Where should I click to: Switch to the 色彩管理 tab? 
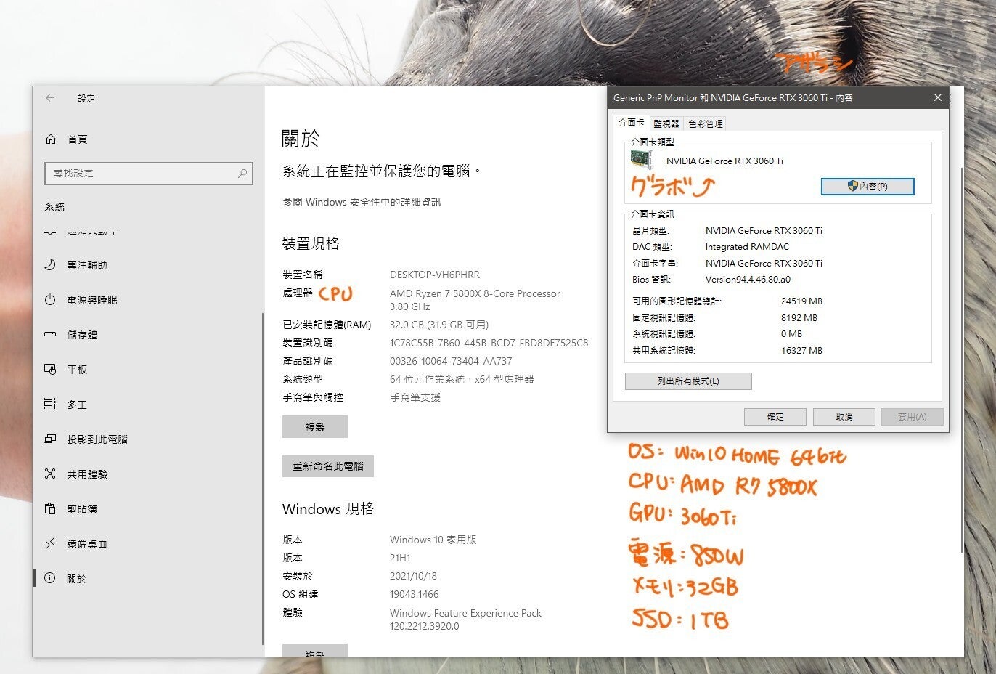705,124
